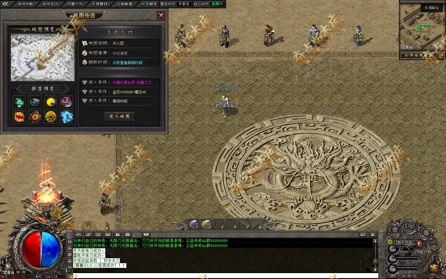Click the OUT button on the chat bar
Screen dimensions: 446x279
point(363,235)
